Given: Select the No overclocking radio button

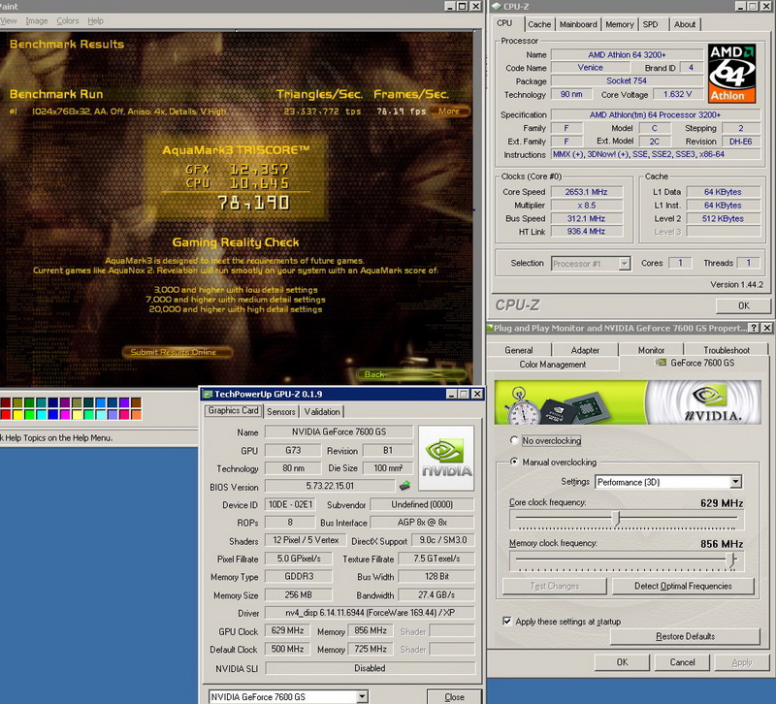Looking at the screenshot, I should point(514,440).
